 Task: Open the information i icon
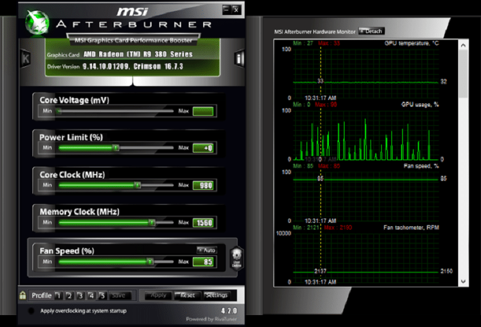[239, 58]
